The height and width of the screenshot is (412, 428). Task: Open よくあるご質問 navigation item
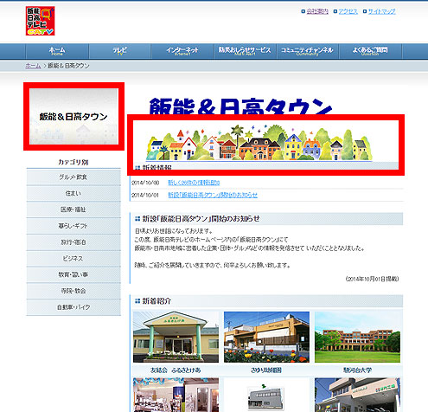pyautogui.click(x=370, y=51)
